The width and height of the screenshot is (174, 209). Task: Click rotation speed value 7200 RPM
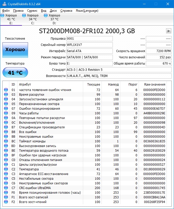[x=159, y=51]
